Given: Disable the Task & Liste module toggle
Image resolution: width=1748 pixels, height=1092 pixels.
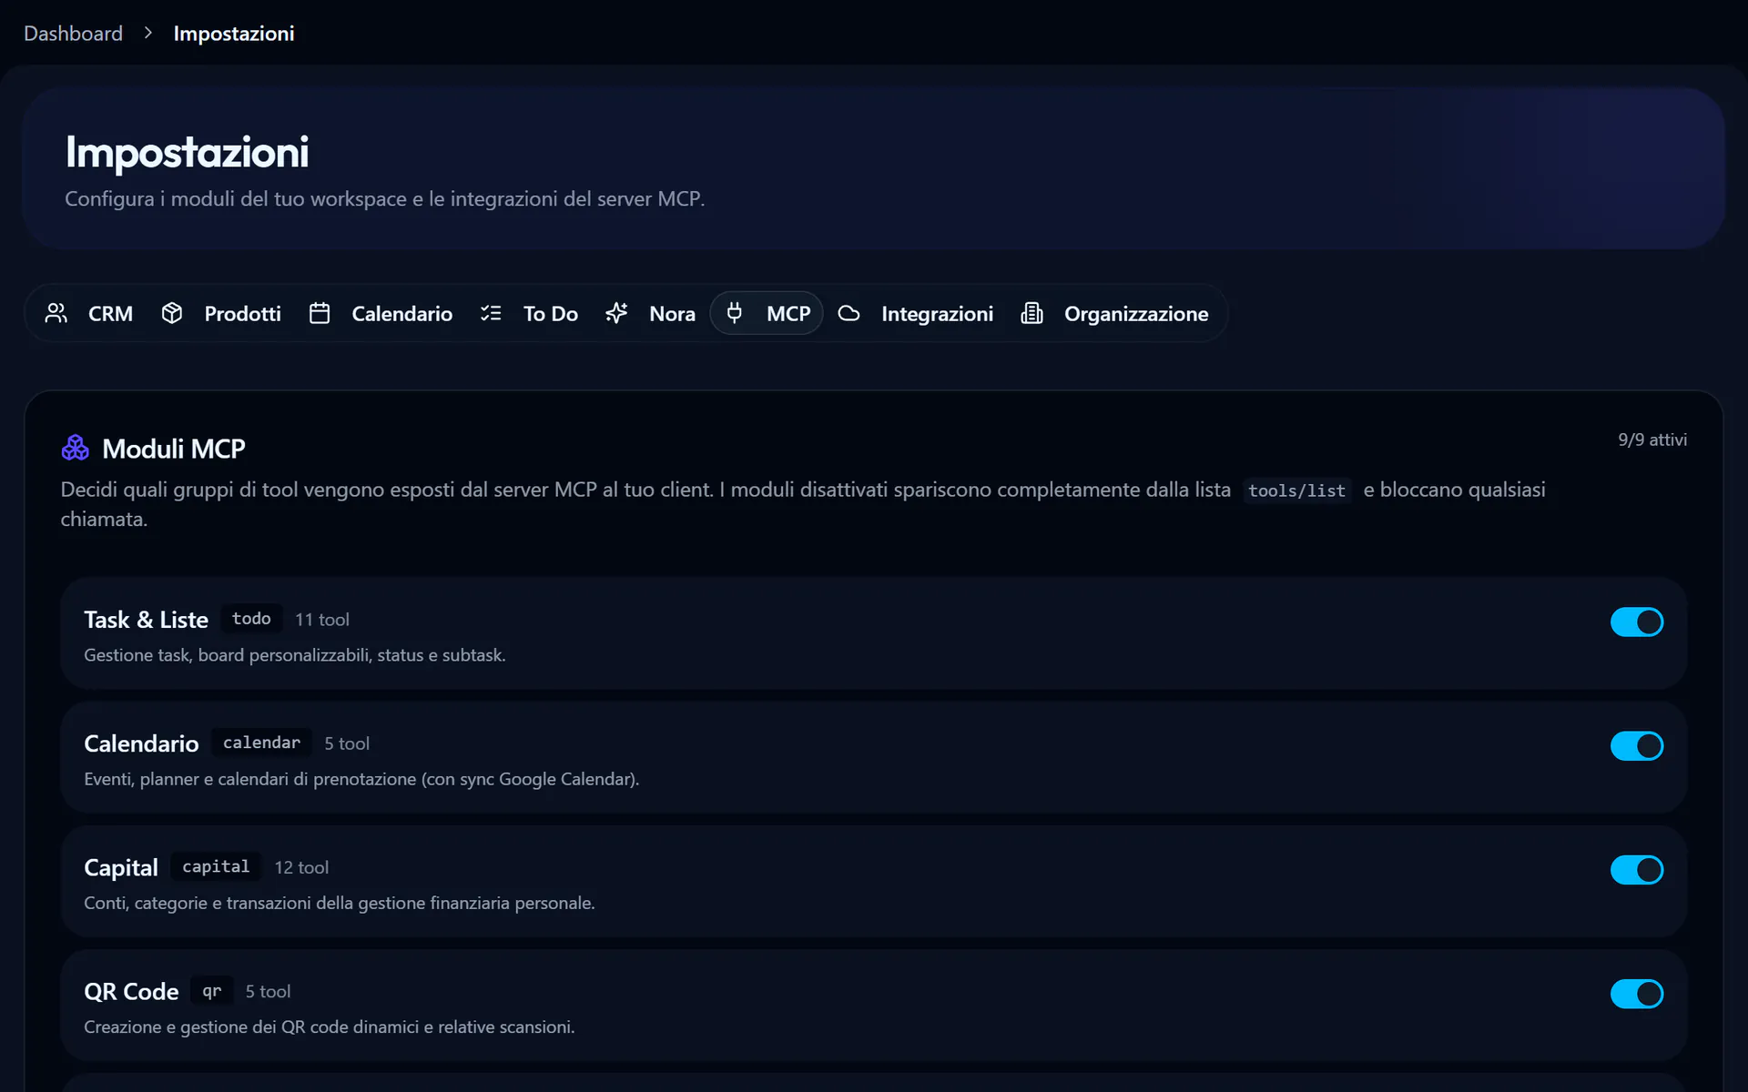Looking at the screenshot, I should (x=1637, y=622).
